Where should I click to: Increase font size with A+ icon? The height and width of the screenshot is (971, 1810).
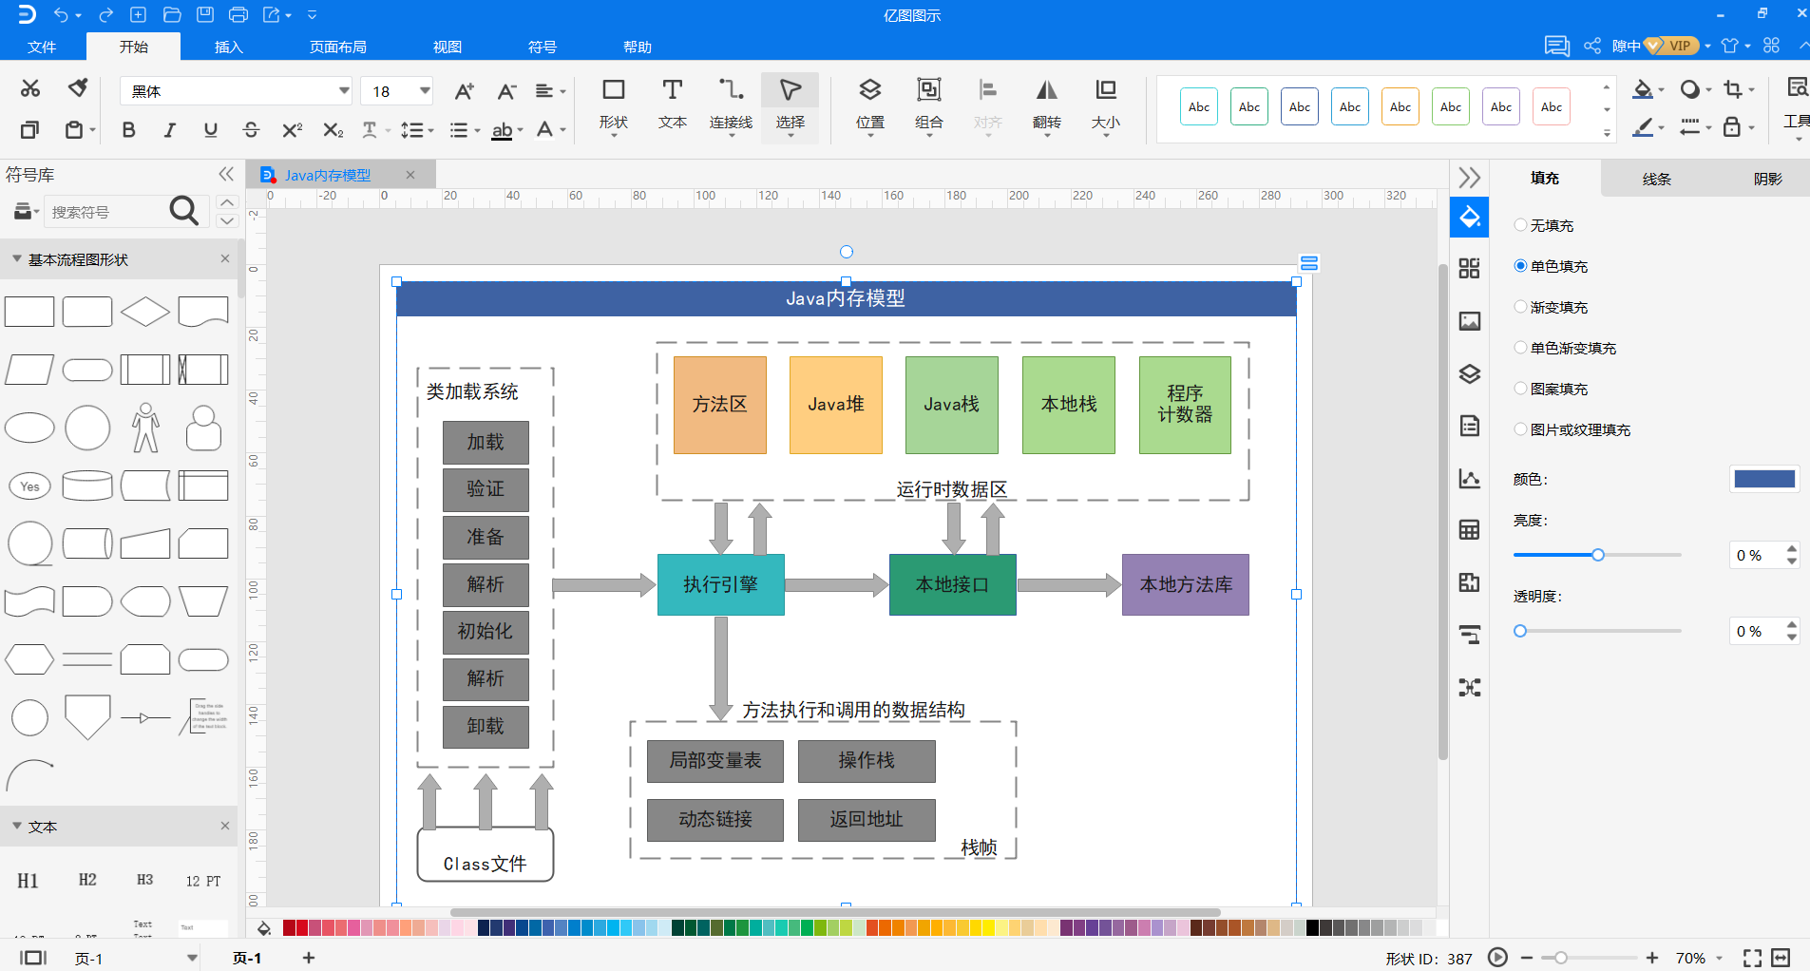pos(464,91)
